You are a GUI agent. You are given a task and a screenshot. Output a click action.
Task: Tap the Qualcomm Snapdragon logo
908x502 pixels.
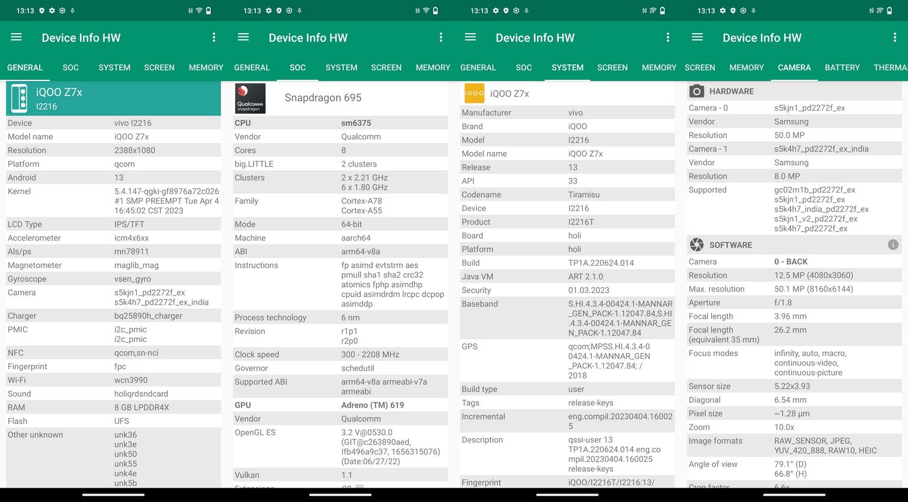pos(250,99)
